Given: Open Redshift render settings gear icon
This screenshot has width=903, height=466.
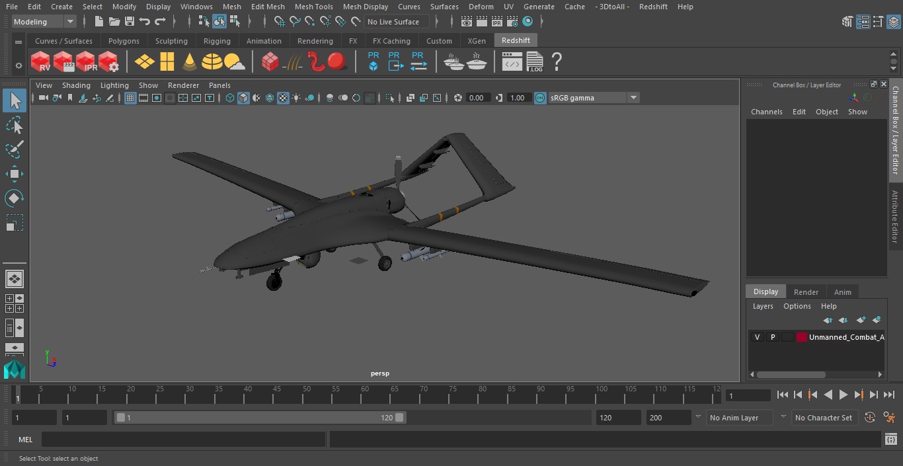Looking at the screenshot, I should (108, 62).
